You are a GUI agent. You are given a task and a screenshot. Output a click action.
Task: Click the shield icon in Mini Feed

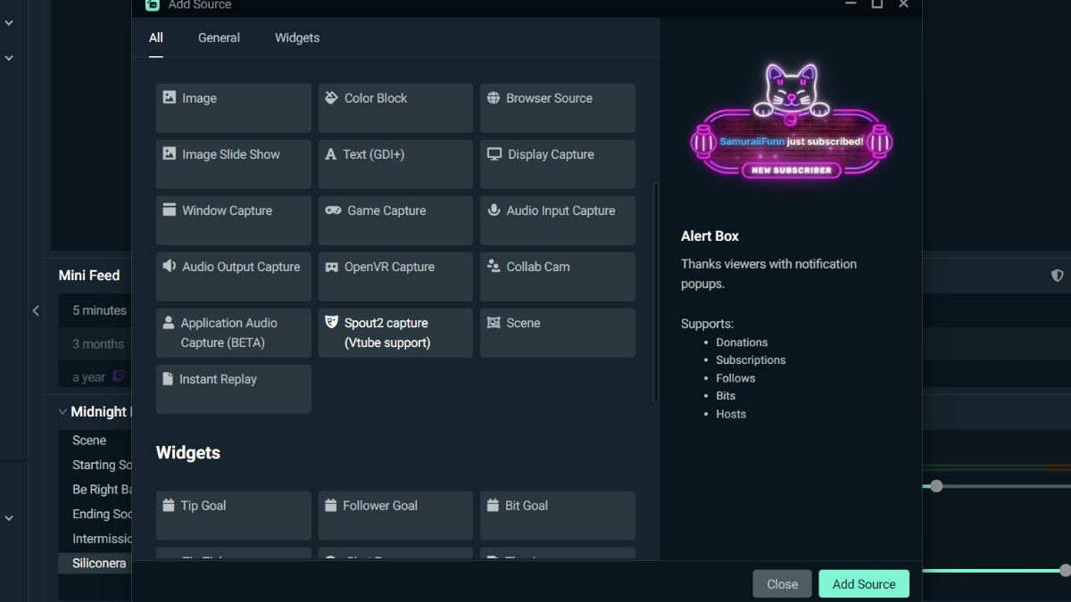[1057, 276]
